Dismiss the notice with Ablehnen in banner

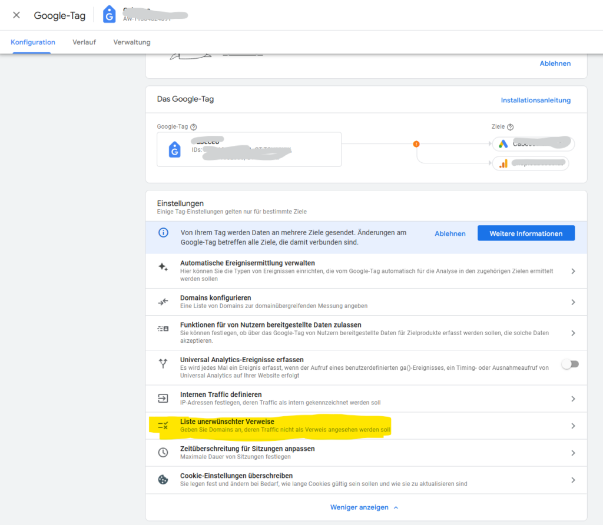(450, 233)
